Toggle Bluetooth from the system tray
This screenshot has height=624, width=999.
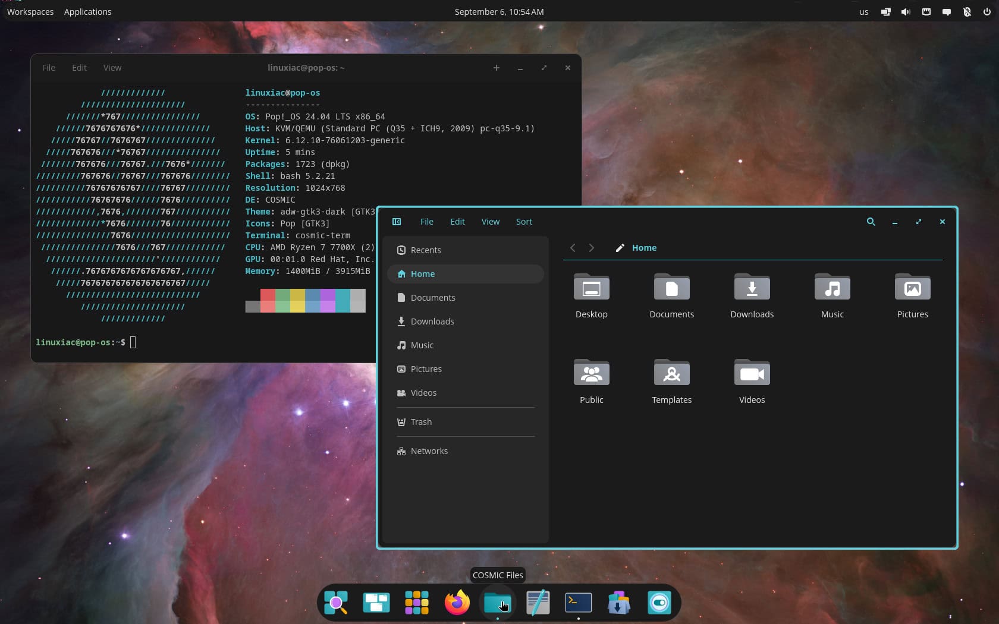tap(966, 12)
